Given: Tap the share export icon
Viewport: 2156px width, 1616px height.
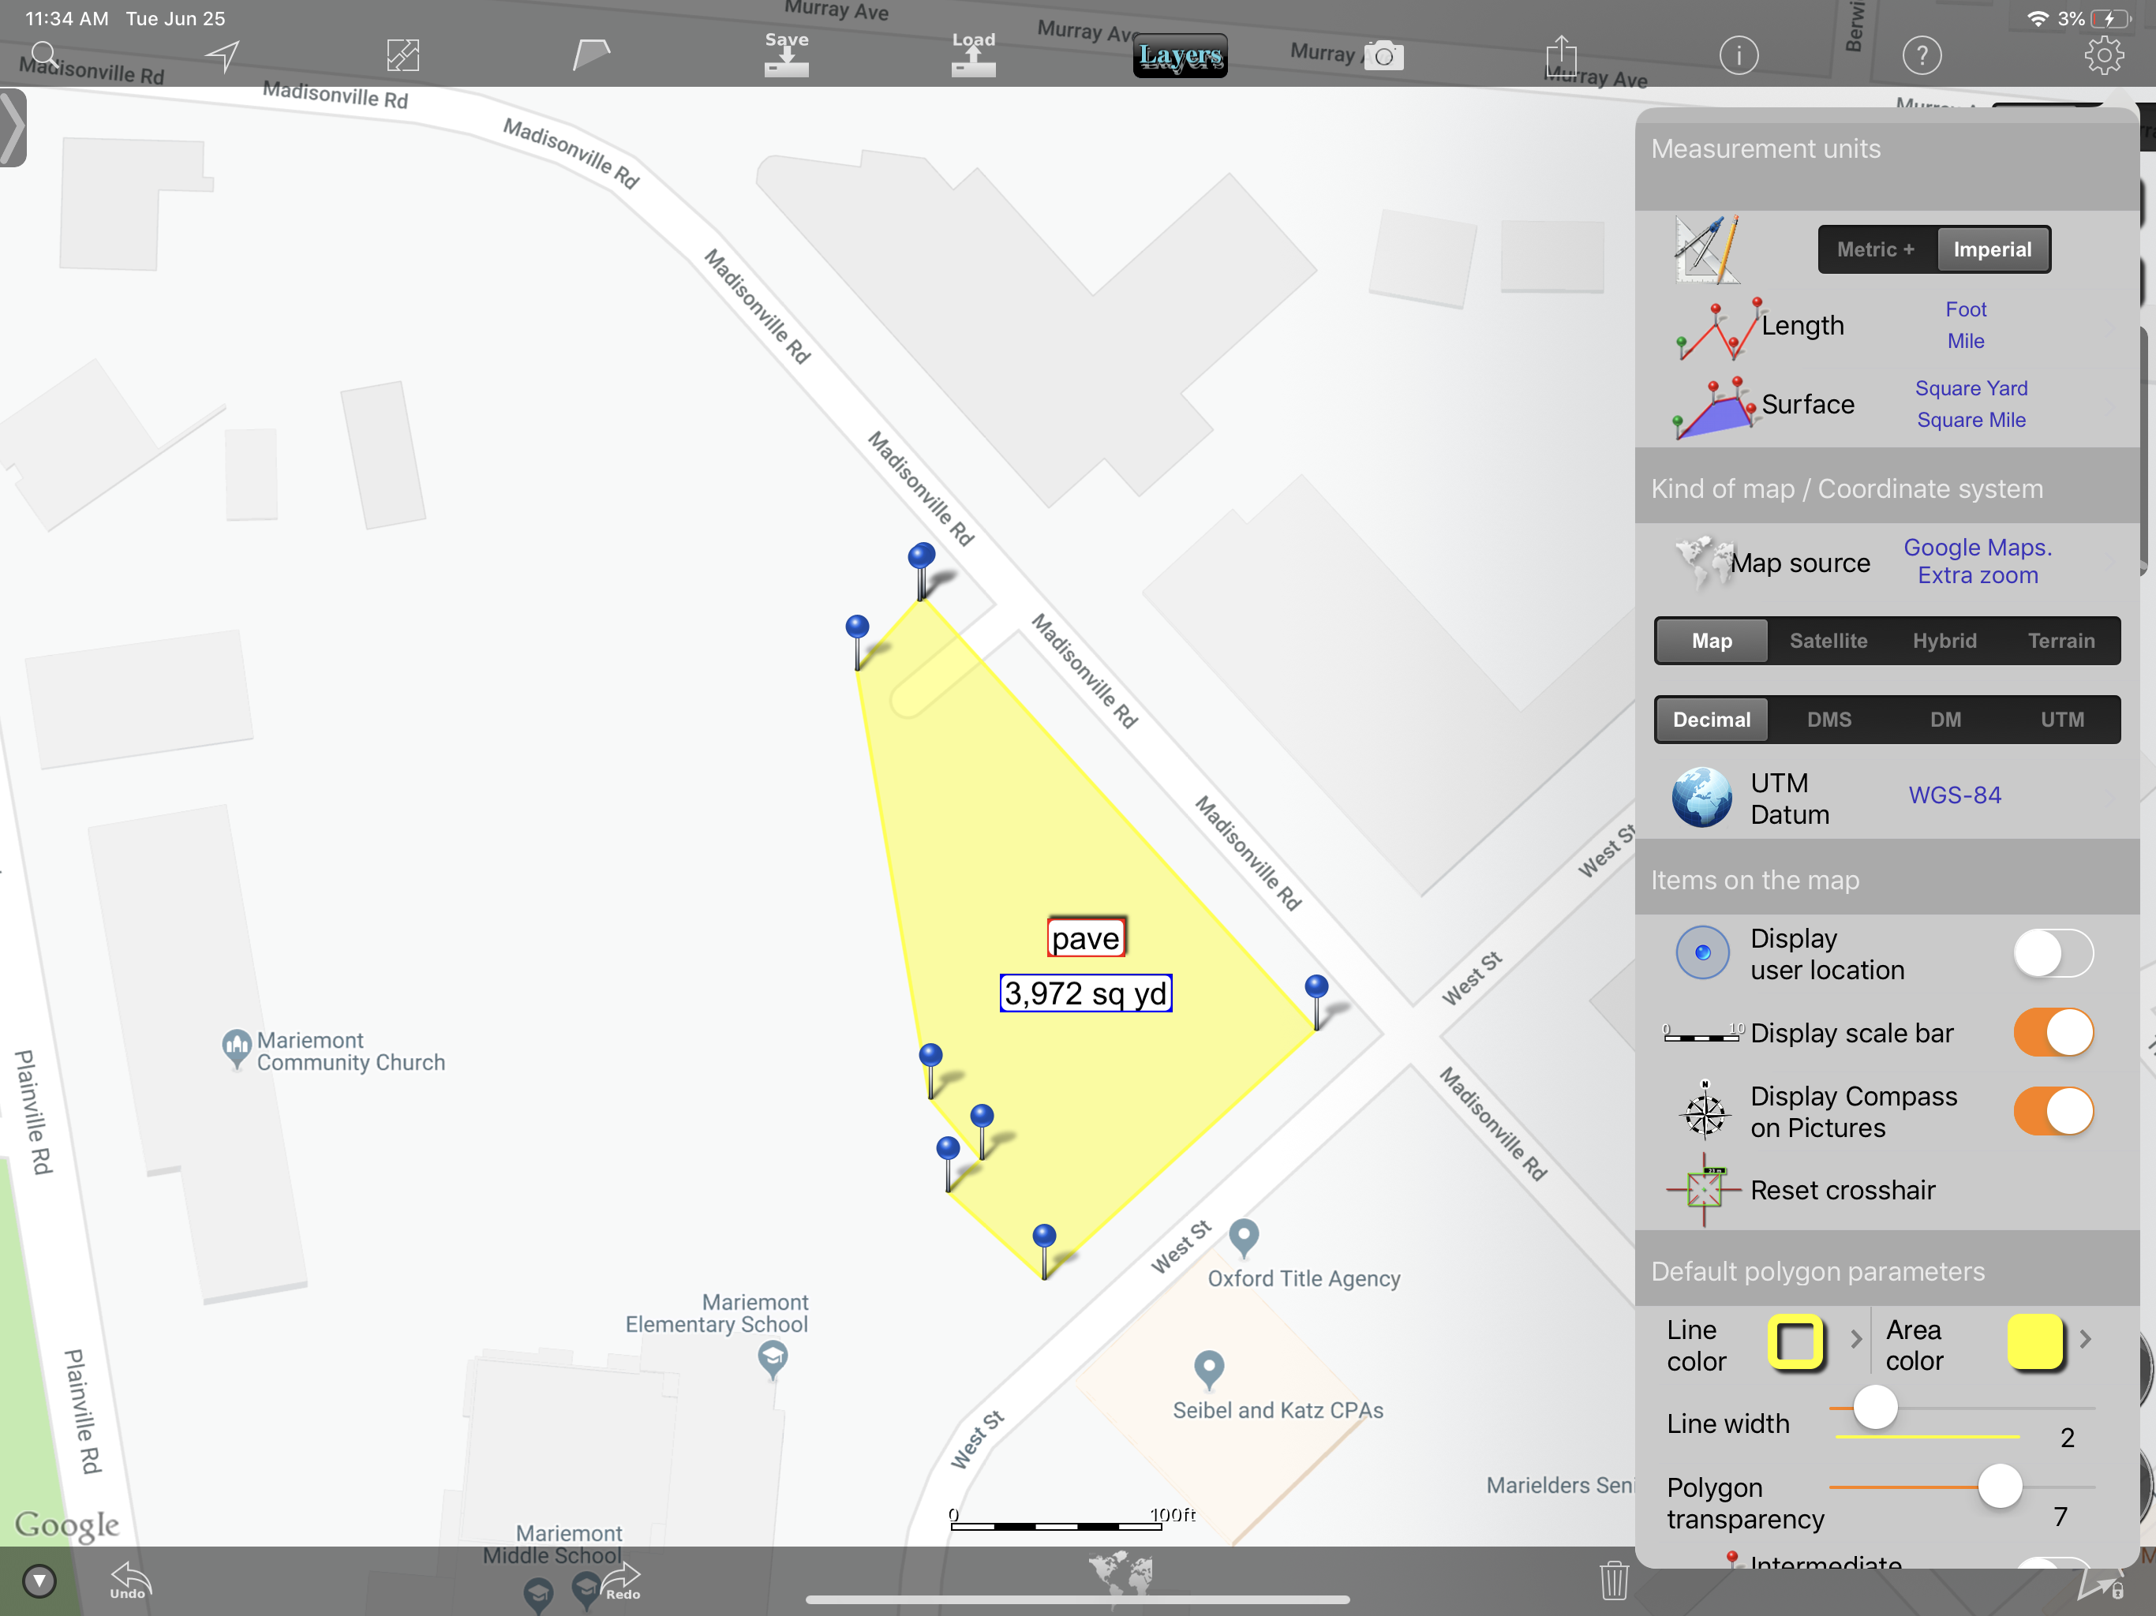Looking at the screenshot, I should tap(1562, 55).
